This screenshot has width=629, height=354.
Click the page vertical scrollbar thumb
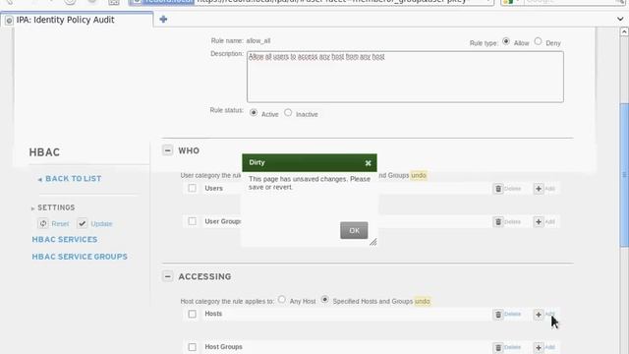(624, 175)
